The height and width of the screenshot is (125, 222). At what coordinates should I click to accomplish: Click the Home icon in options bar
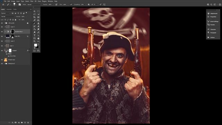3,5
